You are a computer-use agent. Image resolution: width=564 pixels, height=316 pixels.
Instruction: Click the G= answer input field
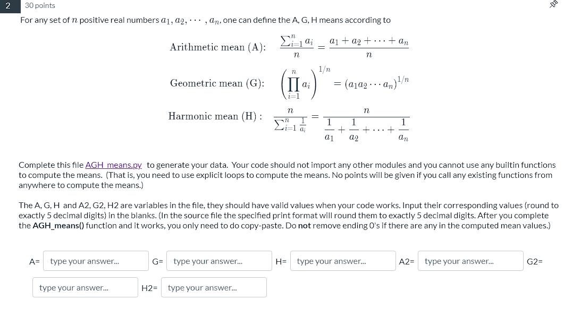click(219, 261)
